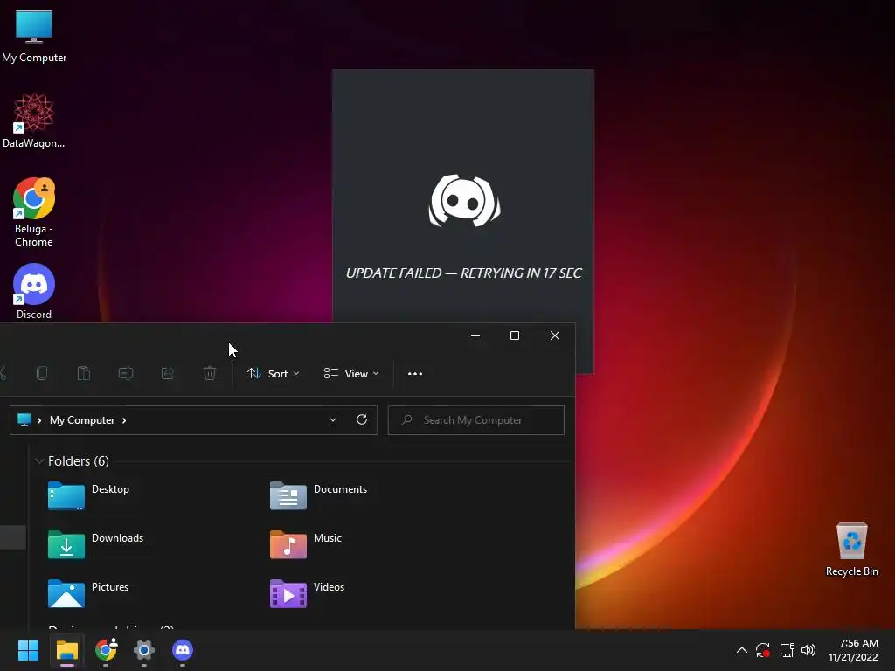Screen dimensions: 895x671
Task: Click Discord icon on taskbar
Action: (183, 650)
